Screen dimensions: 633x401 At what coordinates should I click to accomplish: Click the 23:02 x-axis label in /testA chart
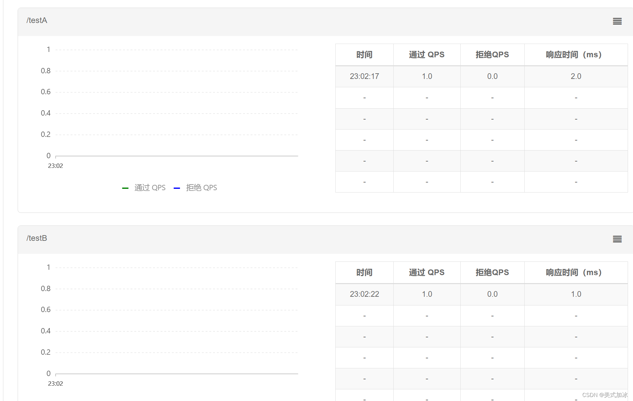(x=55, y=166)
